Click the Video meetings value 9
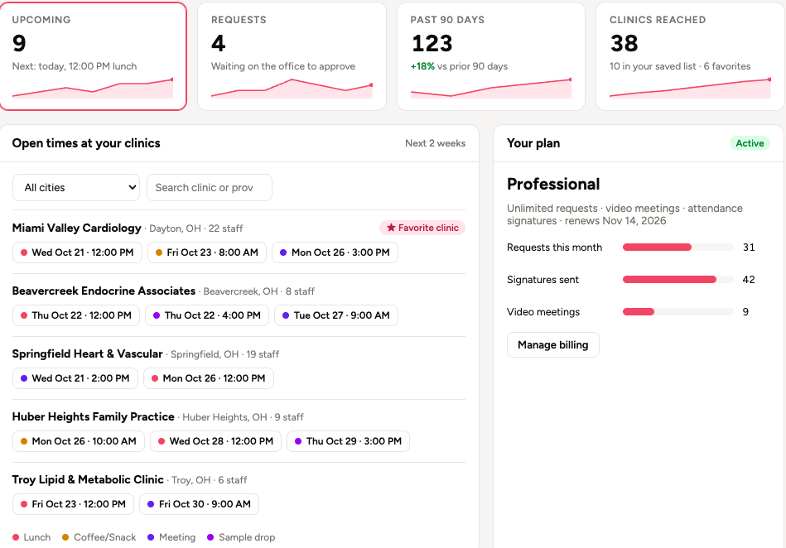Image resolution: width=786 pixels, height=548 pixels. (x=745, y=311)
